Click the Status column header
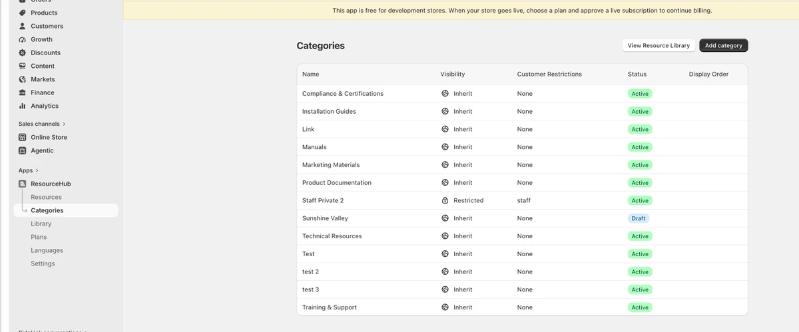Screen dimensions: 799x332 tap(637, 74)
